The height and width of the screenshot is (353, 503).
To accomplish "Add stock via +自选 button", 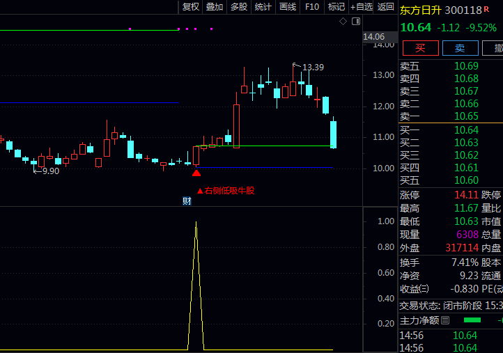I will click(x=361, y=7).
